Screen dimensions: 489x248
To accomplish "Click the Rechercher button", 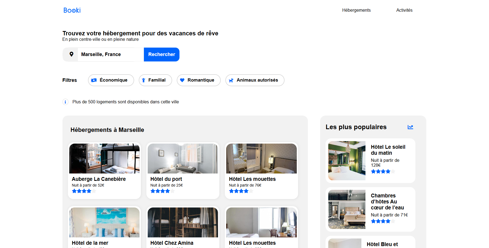I will (x=162, y=54).
